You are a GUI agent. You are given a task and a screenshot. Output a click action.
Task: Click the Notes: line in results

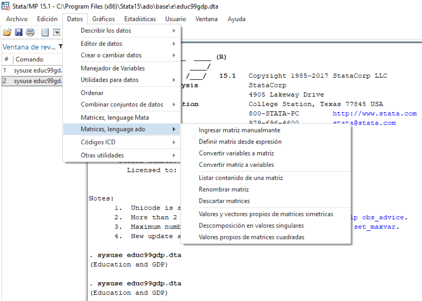click(x=101, y=199)
